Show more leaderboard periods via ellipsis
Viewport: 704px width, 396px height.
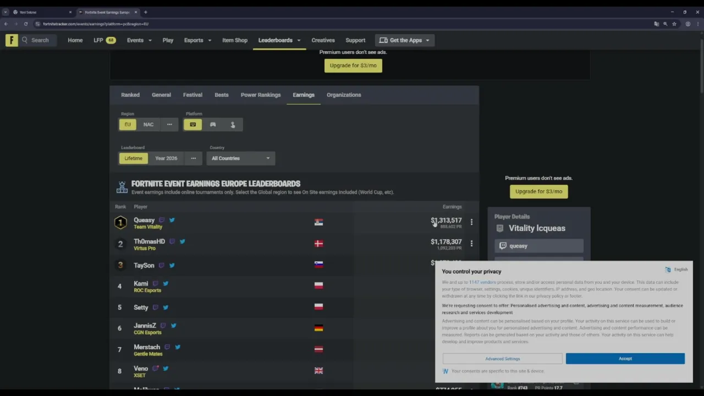click(x=193, y=158)
